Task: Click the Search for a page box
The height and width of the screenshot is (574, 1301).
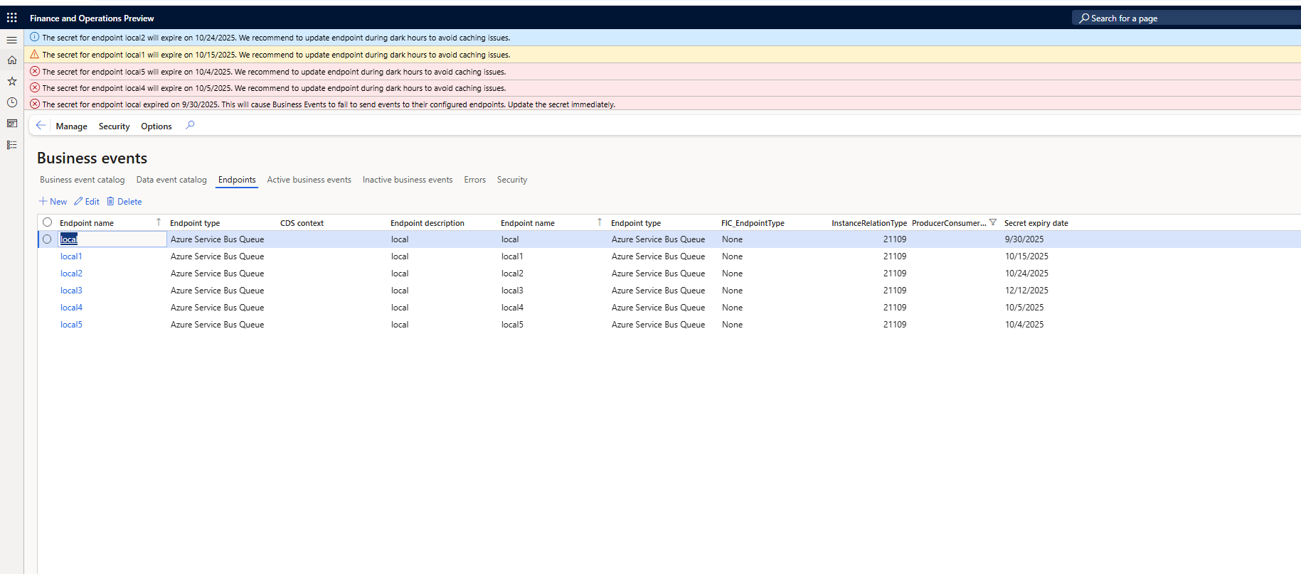Action: click(1186, 18)
